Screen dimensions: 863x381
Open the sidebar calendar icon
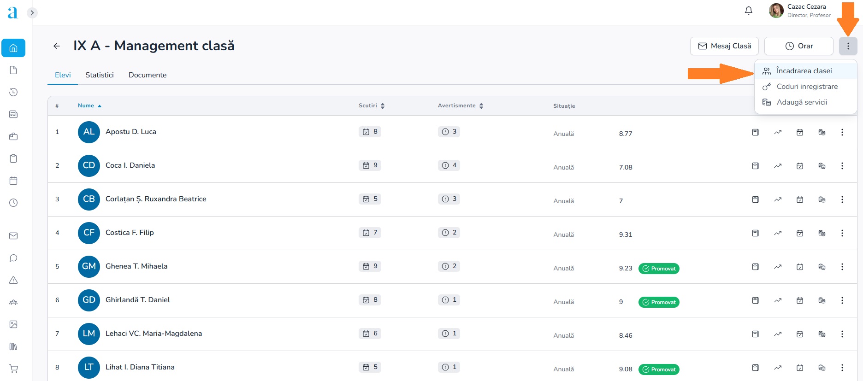[13, 181]
